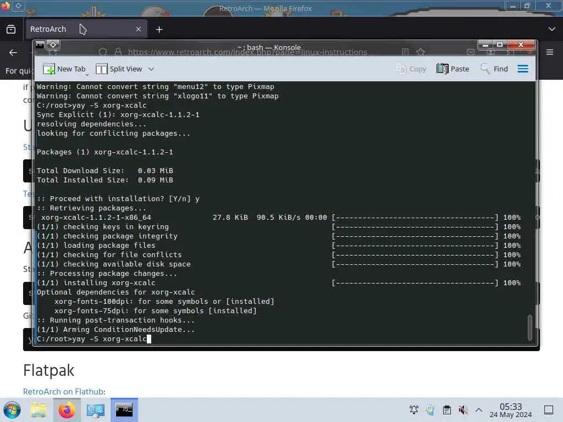Expand the Firefox list all tabs chevron
Image resolution: width=563 pixels, height=422 pixels.
552,29
